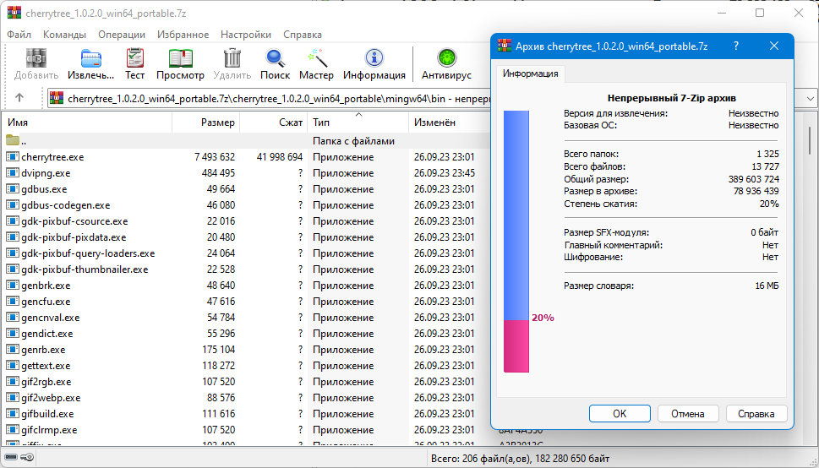
Task: Open the Find (Поиск) magnifier tool
Action: (275, 58)
